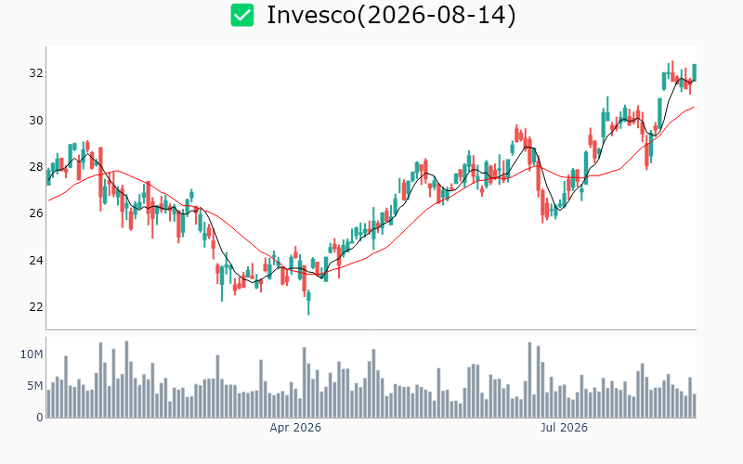The image size is (743, 464).
Task: Click the Apr 2026 x-axis label
Action: (x=295, y=428)
